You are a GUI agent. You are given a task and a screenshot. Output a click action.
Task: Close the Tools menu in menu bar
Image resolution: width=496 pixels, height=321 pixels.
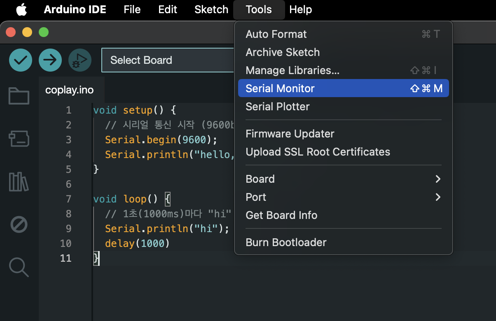coord(259,9)
